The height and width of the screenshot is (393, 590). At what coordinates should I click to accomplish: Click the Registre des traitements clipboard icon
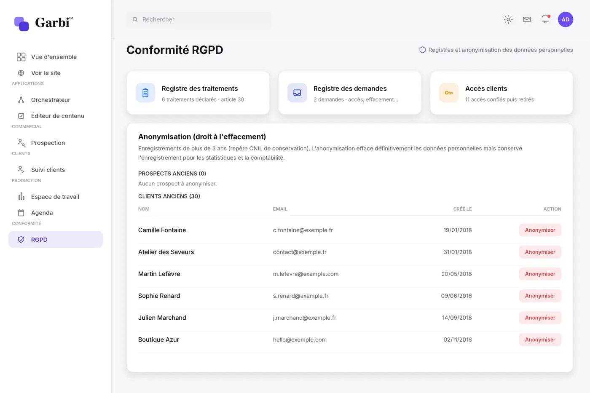click(x=145, y=93)
